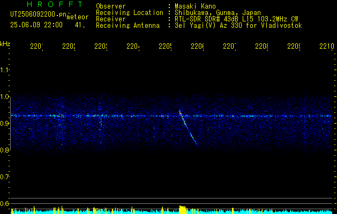This screenshot has height=214, width=337.
Task: Click the "Observer" header label
Action: [x=111, y=6]
